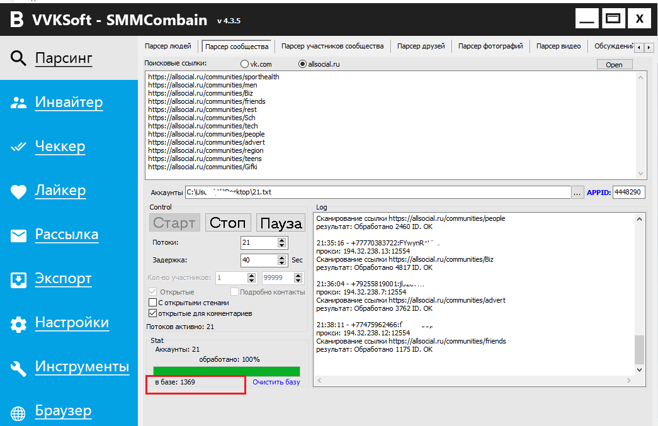This screenshot has width=658, height=426.
Task: Click Очистить базу link
Action: point(276,382)
